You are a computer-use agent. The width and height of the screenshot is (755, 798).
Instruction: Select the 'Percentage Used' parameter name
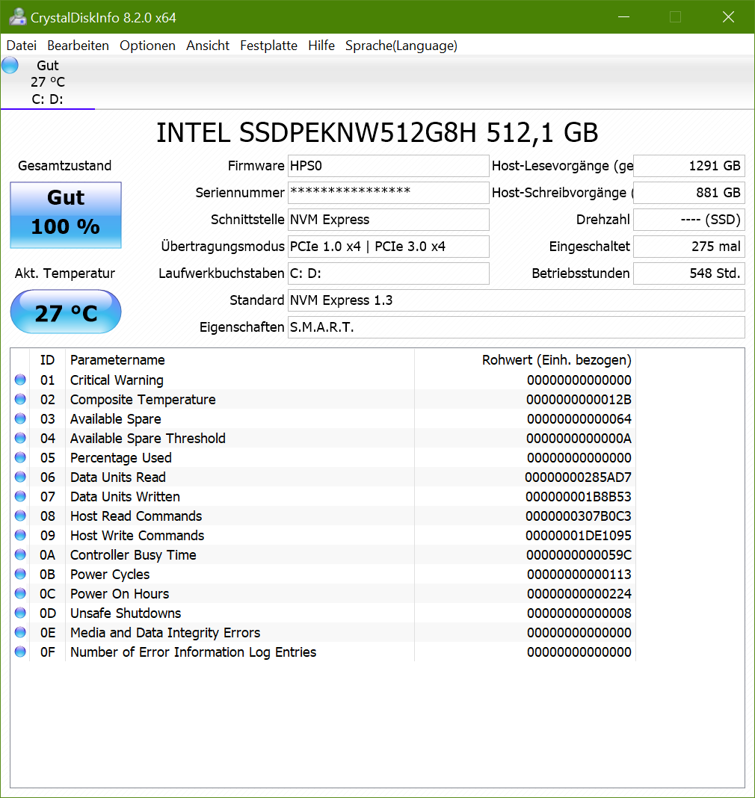click(x=120, y=457)
